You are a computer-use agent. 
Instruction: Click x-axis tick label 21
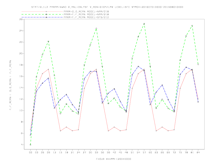(x=72, y=152)
